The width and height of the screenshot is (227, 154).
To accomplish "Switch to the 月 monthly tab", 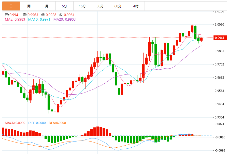I will point(47,6).
